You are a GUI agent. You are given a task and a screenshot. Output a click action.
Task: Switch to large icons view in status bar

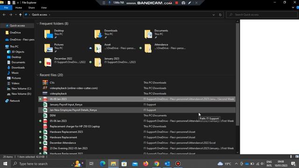pos(297,157)
